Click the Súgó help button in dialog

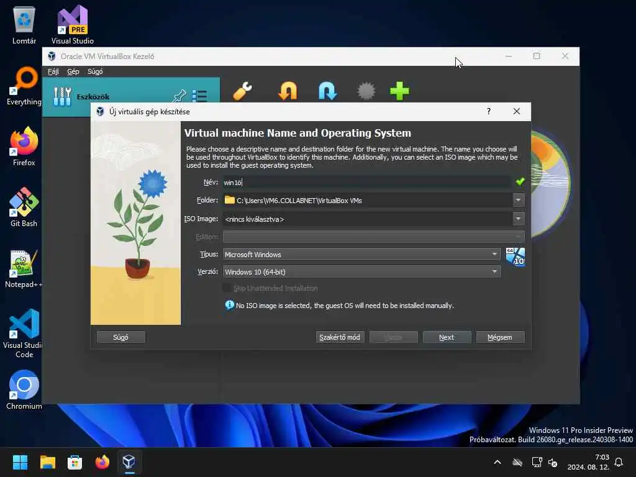click(x=121, y=337)
